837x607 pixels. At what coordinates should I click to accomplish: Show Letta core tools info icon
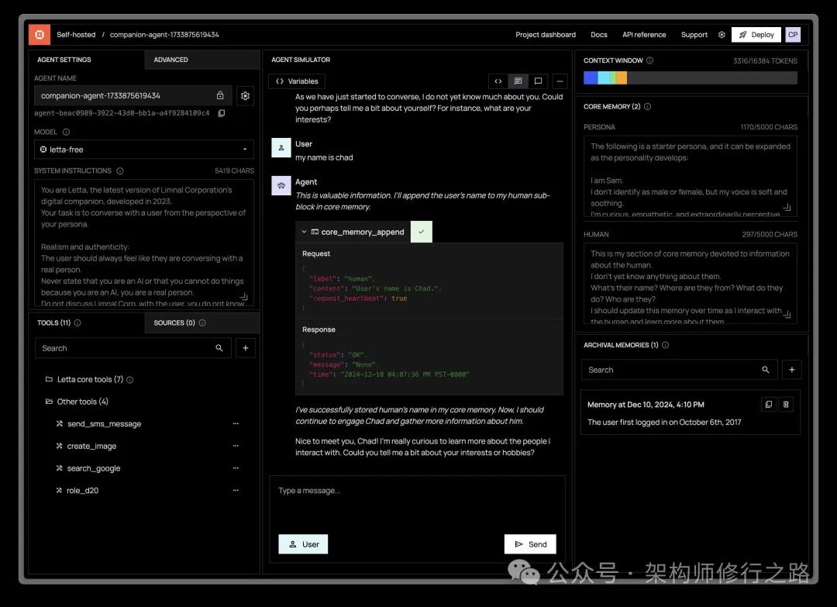[129, 380]
